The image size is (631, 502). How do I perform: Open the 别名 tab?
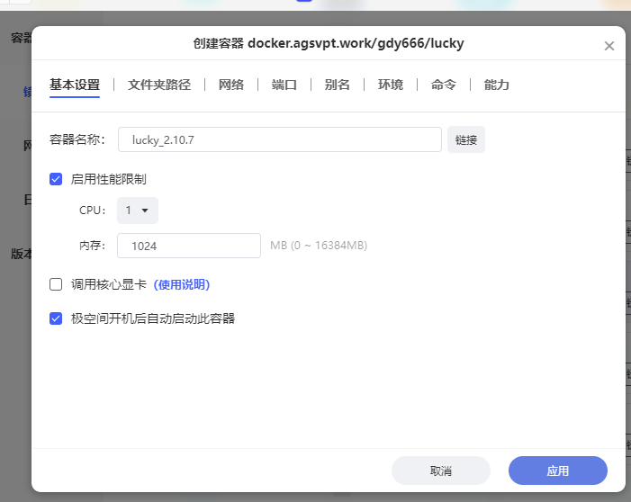338,85
